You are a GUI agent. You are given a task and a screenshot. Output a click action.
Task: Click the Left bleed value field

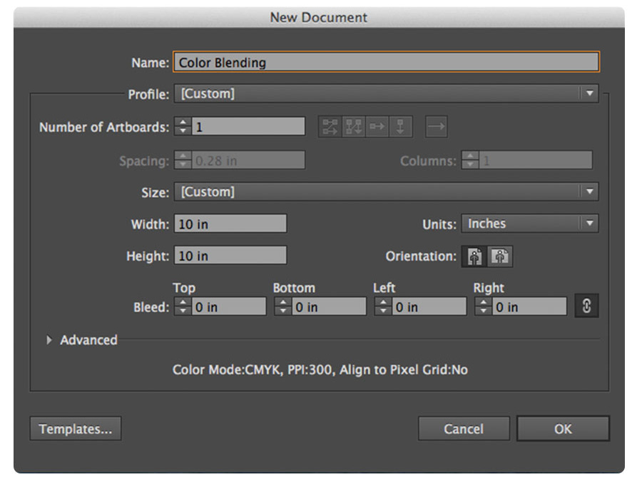pyautogui.click(x=429, y=306)
